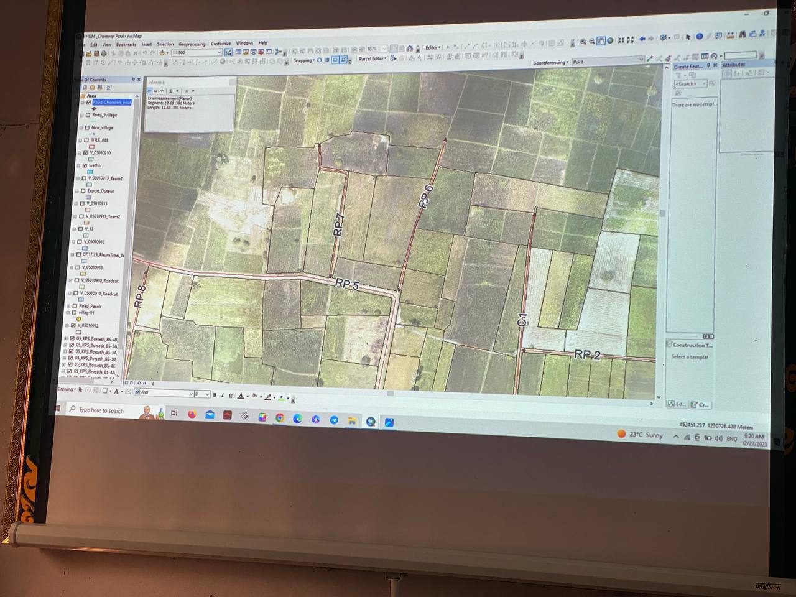Click the red TITLE_ALL symbol swatch

click(91, 147)
